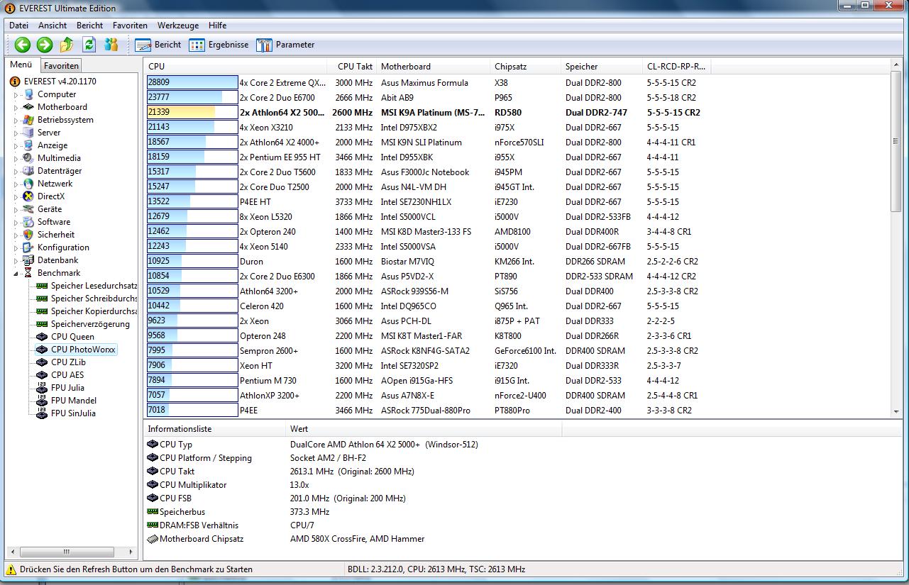Click the green Forward arrow toolbar icon

coord(45,45)
